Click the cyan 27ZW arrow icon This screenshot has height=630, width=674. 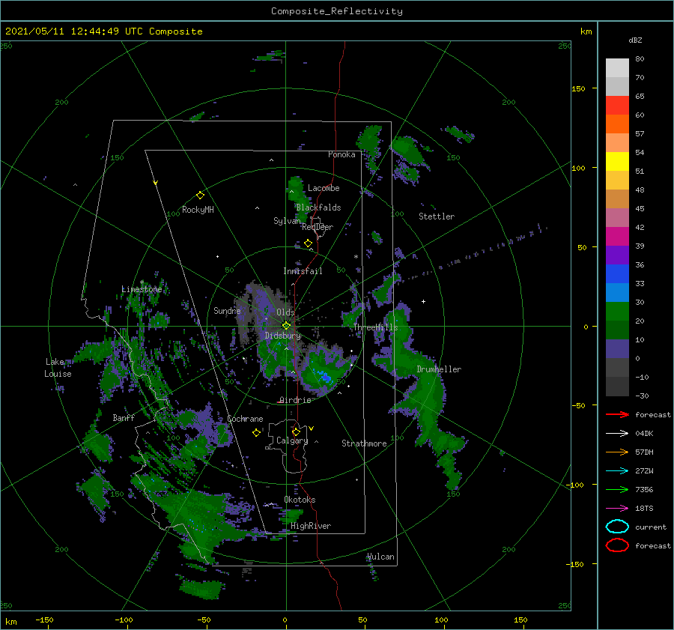tap(617, 471)
